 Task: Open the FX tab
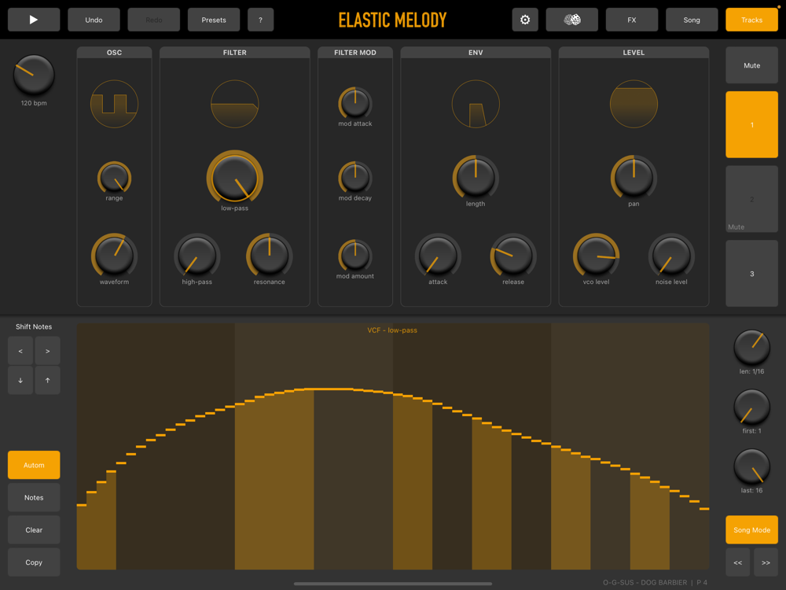632,20
